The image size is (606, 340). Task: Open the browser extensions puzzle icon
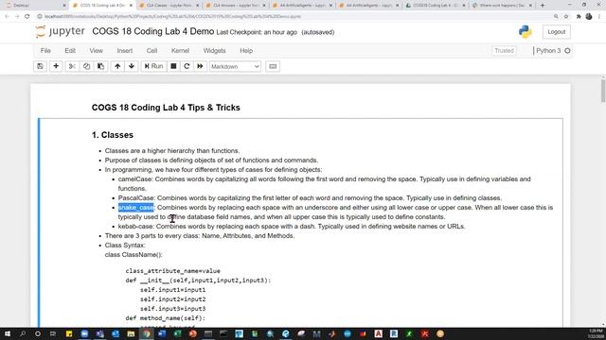(579, 17)
